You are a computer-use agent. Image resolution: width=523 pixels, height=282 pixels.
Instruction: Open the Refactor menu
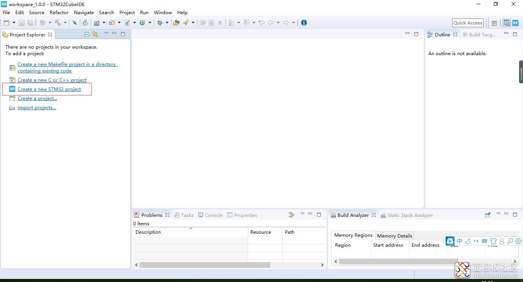[59, 12]
